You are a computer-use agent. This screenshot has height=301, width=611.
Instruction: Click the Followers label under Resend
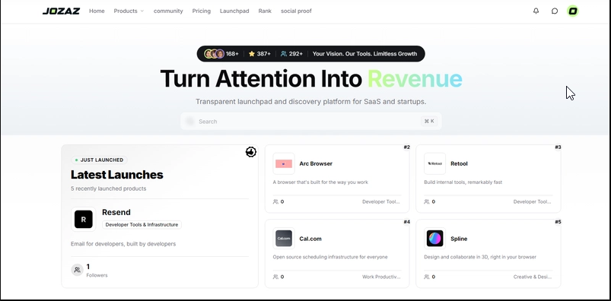(x=97, y=275)
